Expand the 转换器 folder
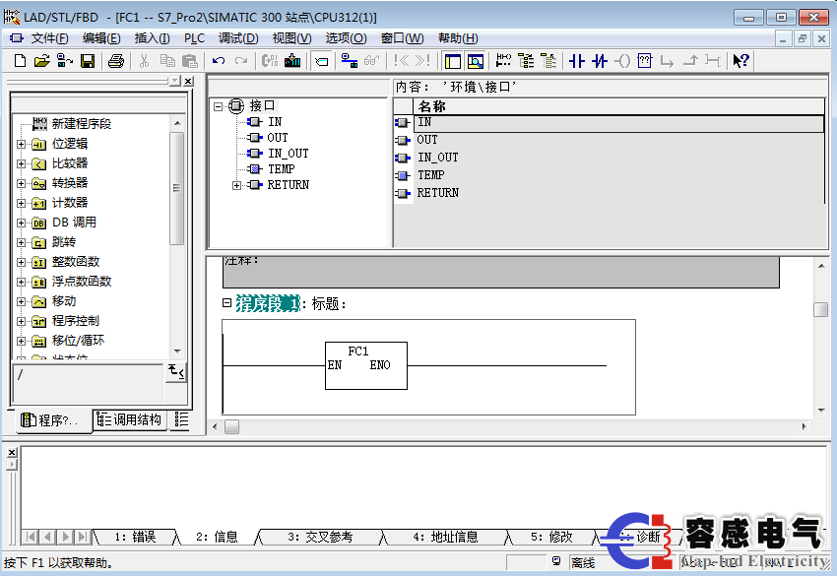This screenshot has width=837, height=576. click(x=21, y=184)
